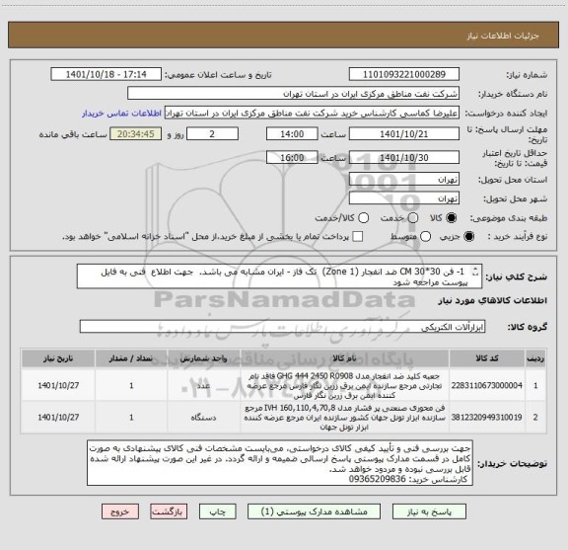Click the تعداد / مقدار column header

click(131, 358)
